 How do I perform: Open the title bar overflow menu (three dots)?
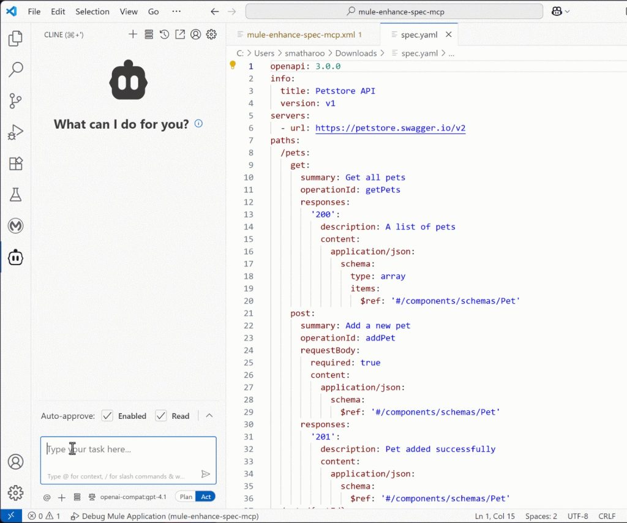[176, 12]
